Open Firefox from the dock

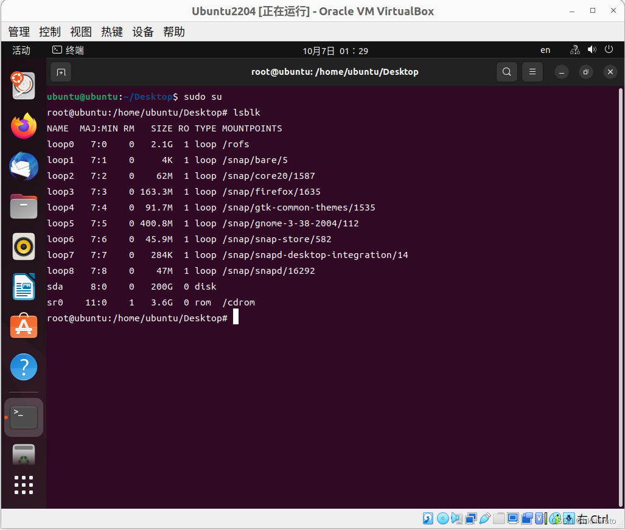click(24, 126)
